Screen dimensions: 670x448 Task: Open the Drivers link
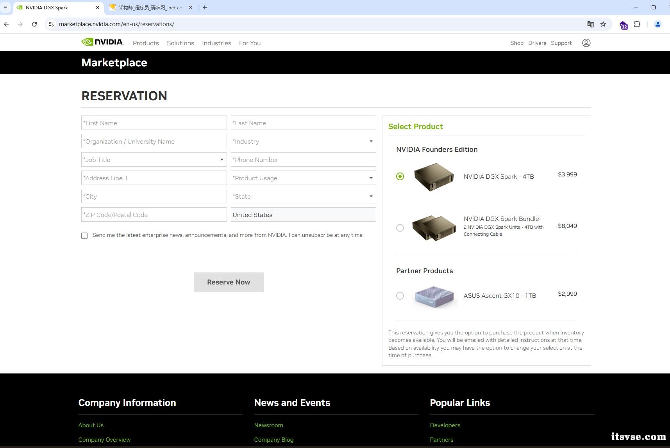[537, 43]
